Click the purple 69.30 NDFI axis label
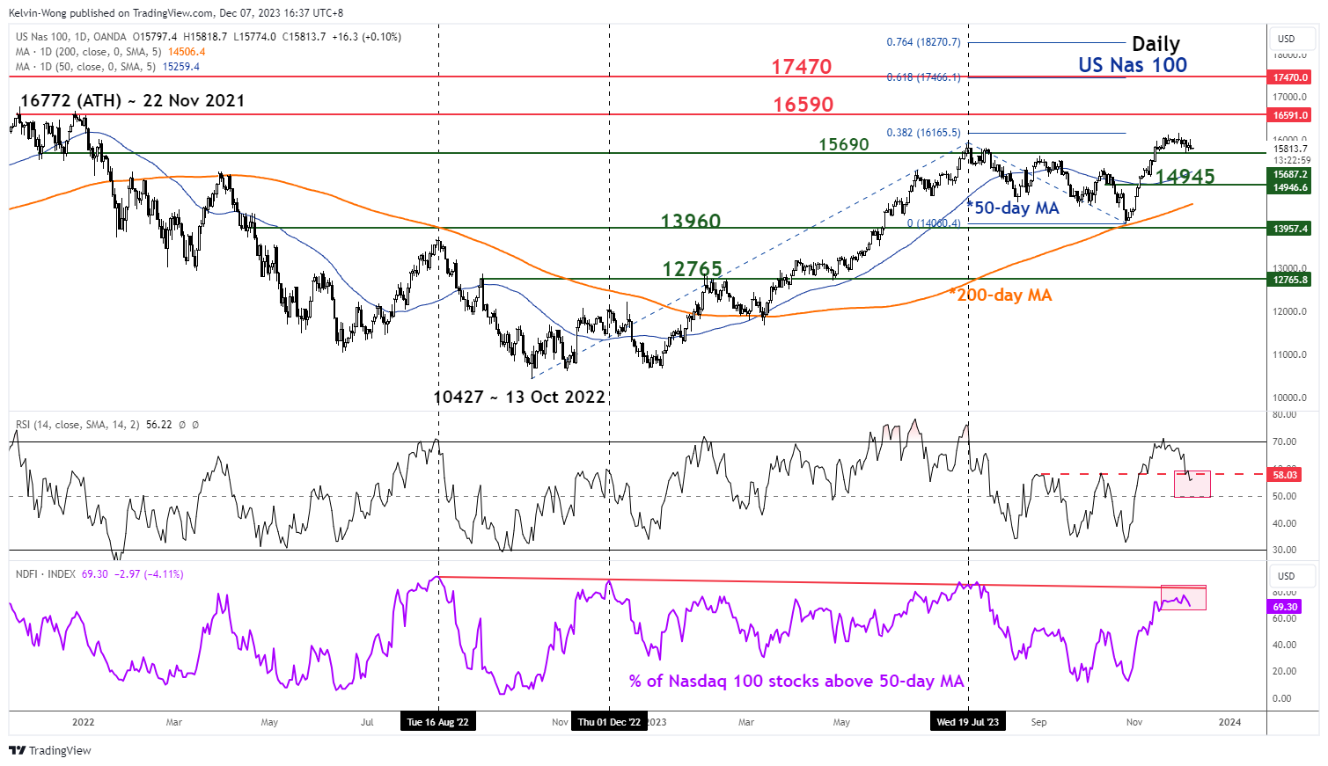 (1285, 607)
